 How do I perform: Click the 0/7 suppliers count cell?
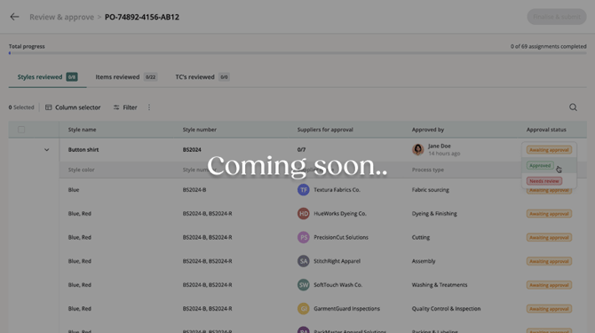pos(301,150)
